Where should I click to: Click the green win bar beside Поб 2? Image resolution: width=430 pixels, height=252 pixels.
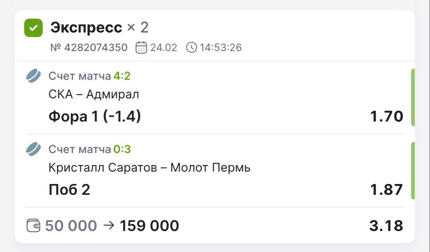click(x=413, y=171)
